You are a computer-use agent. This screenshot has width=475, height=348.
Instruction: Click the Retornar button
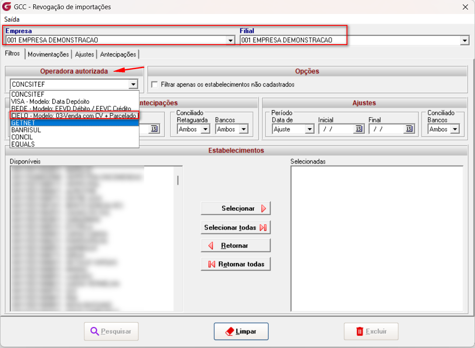236,246
